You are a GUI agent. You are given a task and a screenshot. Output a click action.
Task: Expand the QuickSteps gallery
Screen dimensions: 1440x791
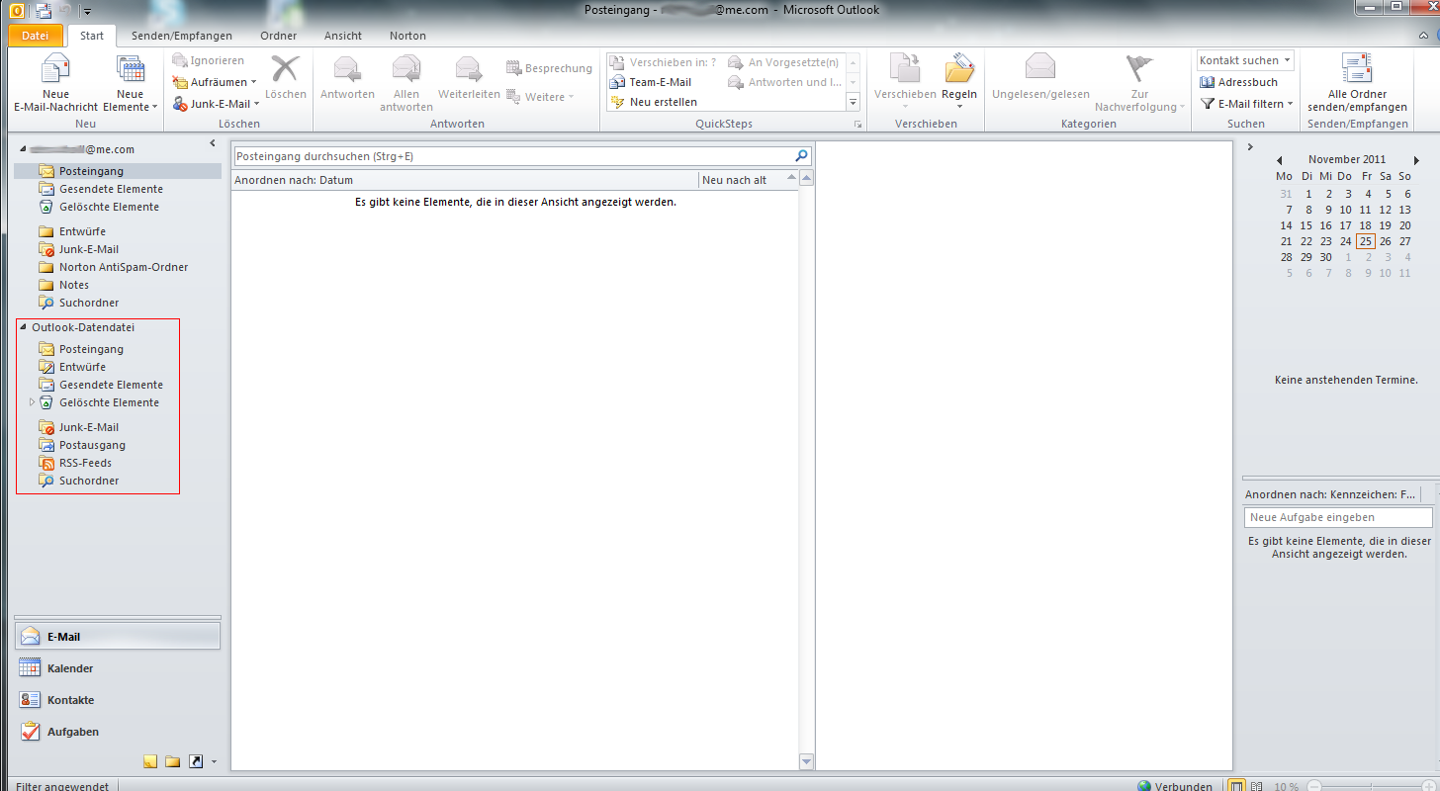tap(853, 102)
